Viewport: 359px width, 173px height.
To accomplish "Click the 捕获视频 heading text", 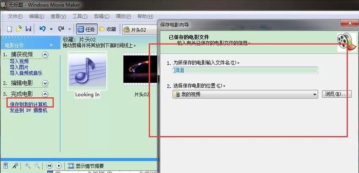I will (22, 55).
